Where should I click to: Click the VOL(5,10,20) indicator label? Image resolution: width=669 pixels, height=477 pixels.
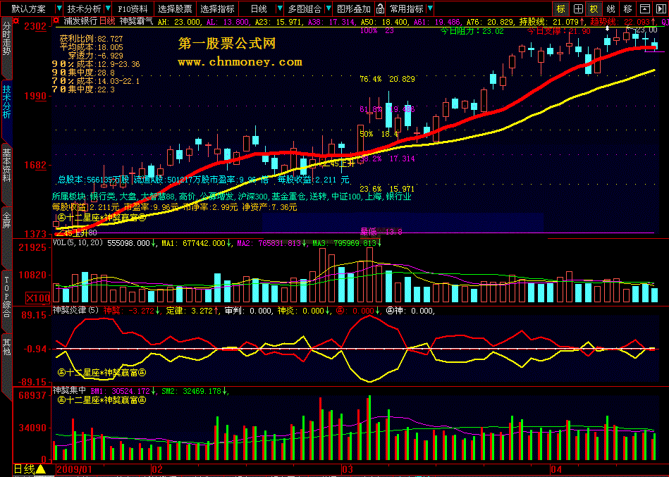(x=78, y=243)
